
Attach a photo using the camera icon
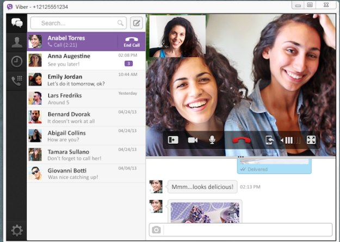pos(156,229)
